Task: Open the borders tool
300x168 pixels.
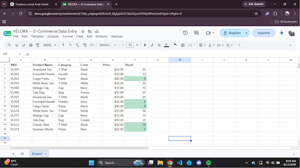Action: pyautogui.click(x=183, y=45)
